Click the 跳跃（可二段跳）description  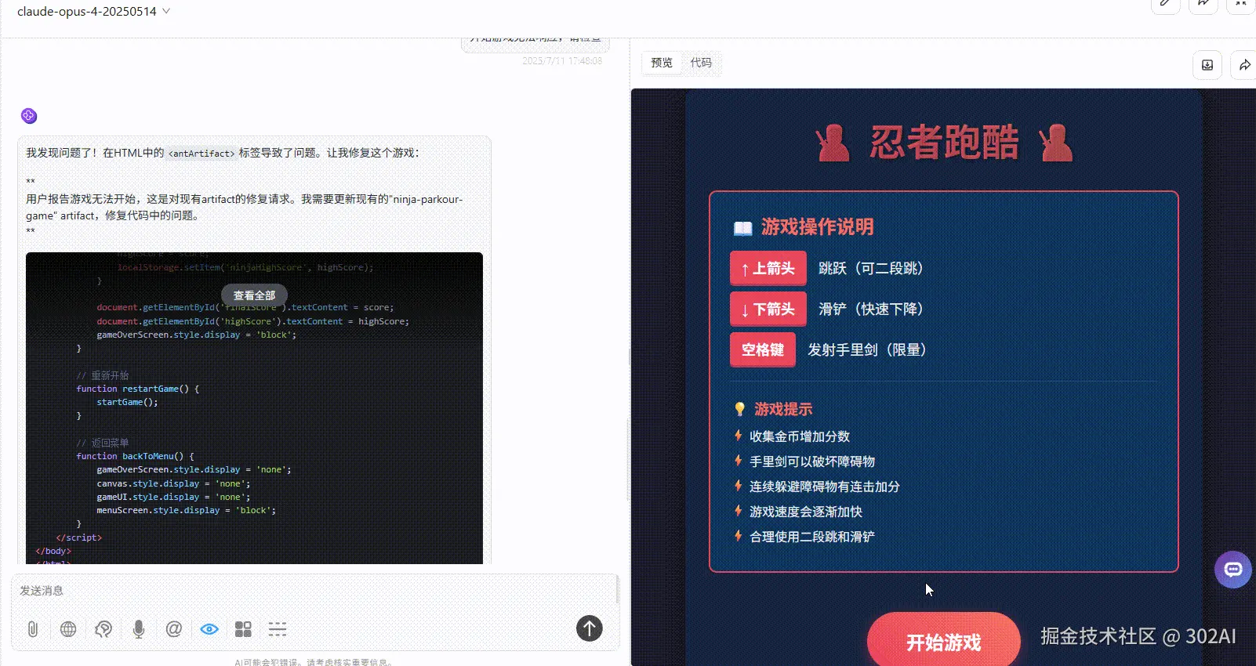[873, 268]
